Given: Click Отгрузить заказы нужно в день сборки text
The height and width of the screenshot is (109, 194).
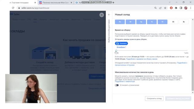Looking at the screenshot, I should [131, 39].
